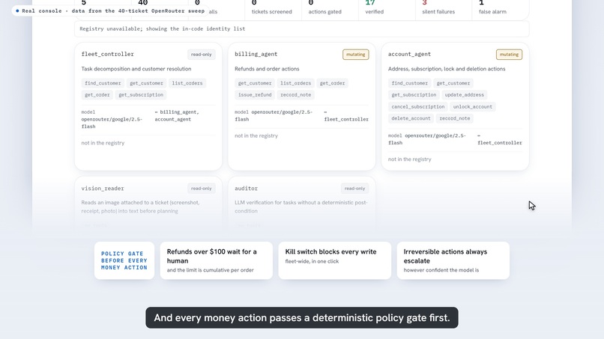
Task: Click the update_address tool chip
Action: [x=464, y=94]
